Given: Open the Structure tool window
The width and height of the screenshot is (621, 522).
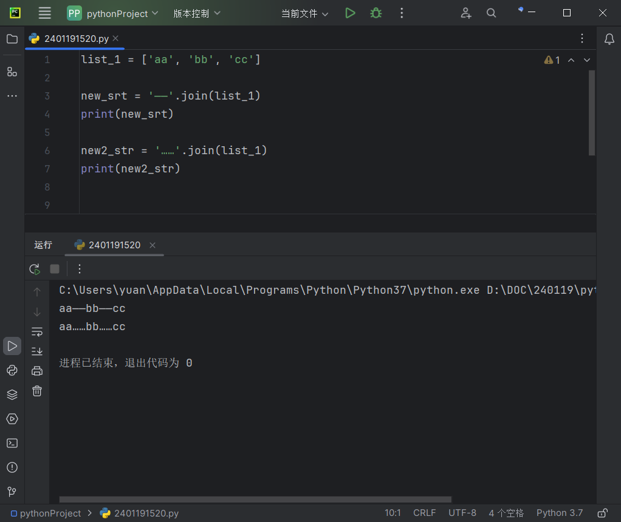Looking at the screenshot, I should (12, 72).
